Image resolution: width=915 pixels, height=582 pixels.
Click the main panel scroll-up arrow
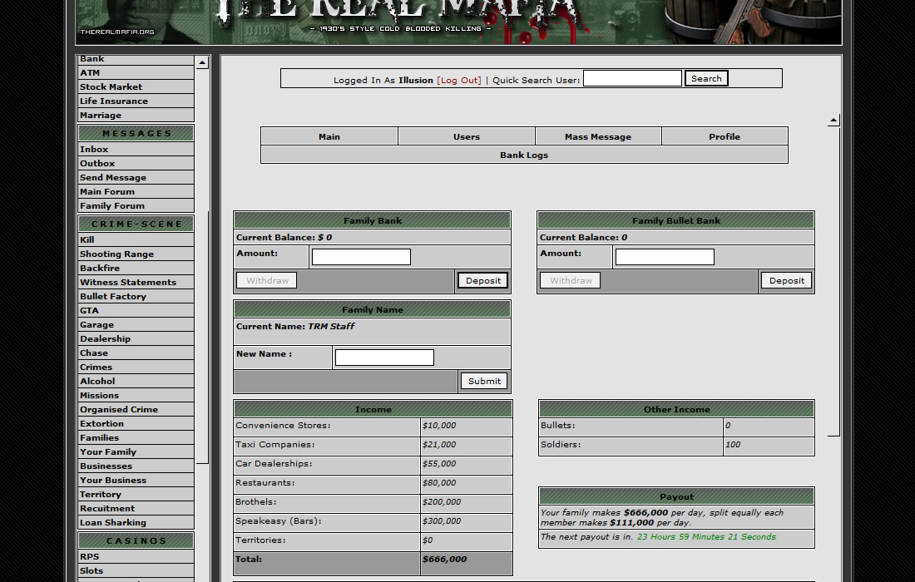833,121
